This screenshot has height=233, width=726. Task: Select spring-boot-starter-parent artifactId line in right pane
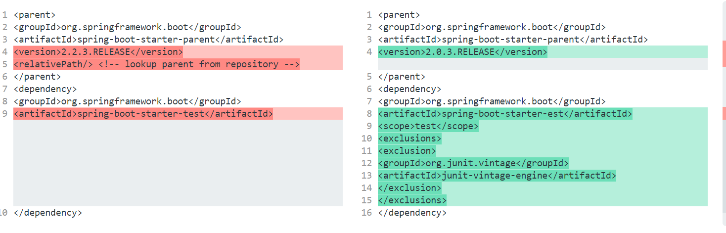point(513,40)
